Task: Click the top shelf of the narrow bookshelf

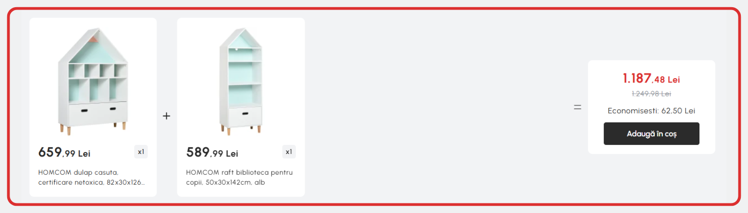Action: tap(245, 54)
